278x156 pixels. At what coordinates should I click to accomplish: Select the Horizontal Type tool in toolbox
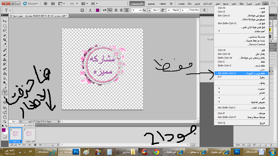(x=5, y=93)
